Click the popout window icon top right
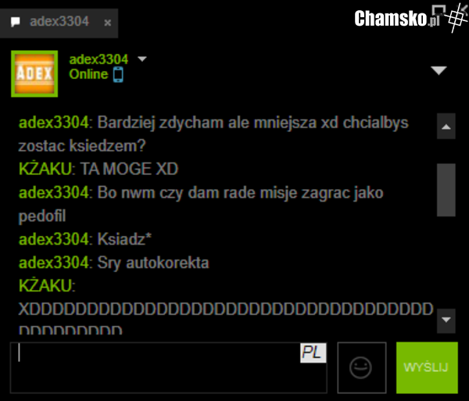Viewport: 469px width, 401px height. tap(439, 10)
